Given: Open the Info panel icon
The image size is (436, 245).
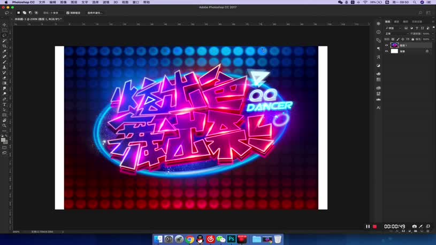Looking at the screenshot, I should [x=378, y=32].
